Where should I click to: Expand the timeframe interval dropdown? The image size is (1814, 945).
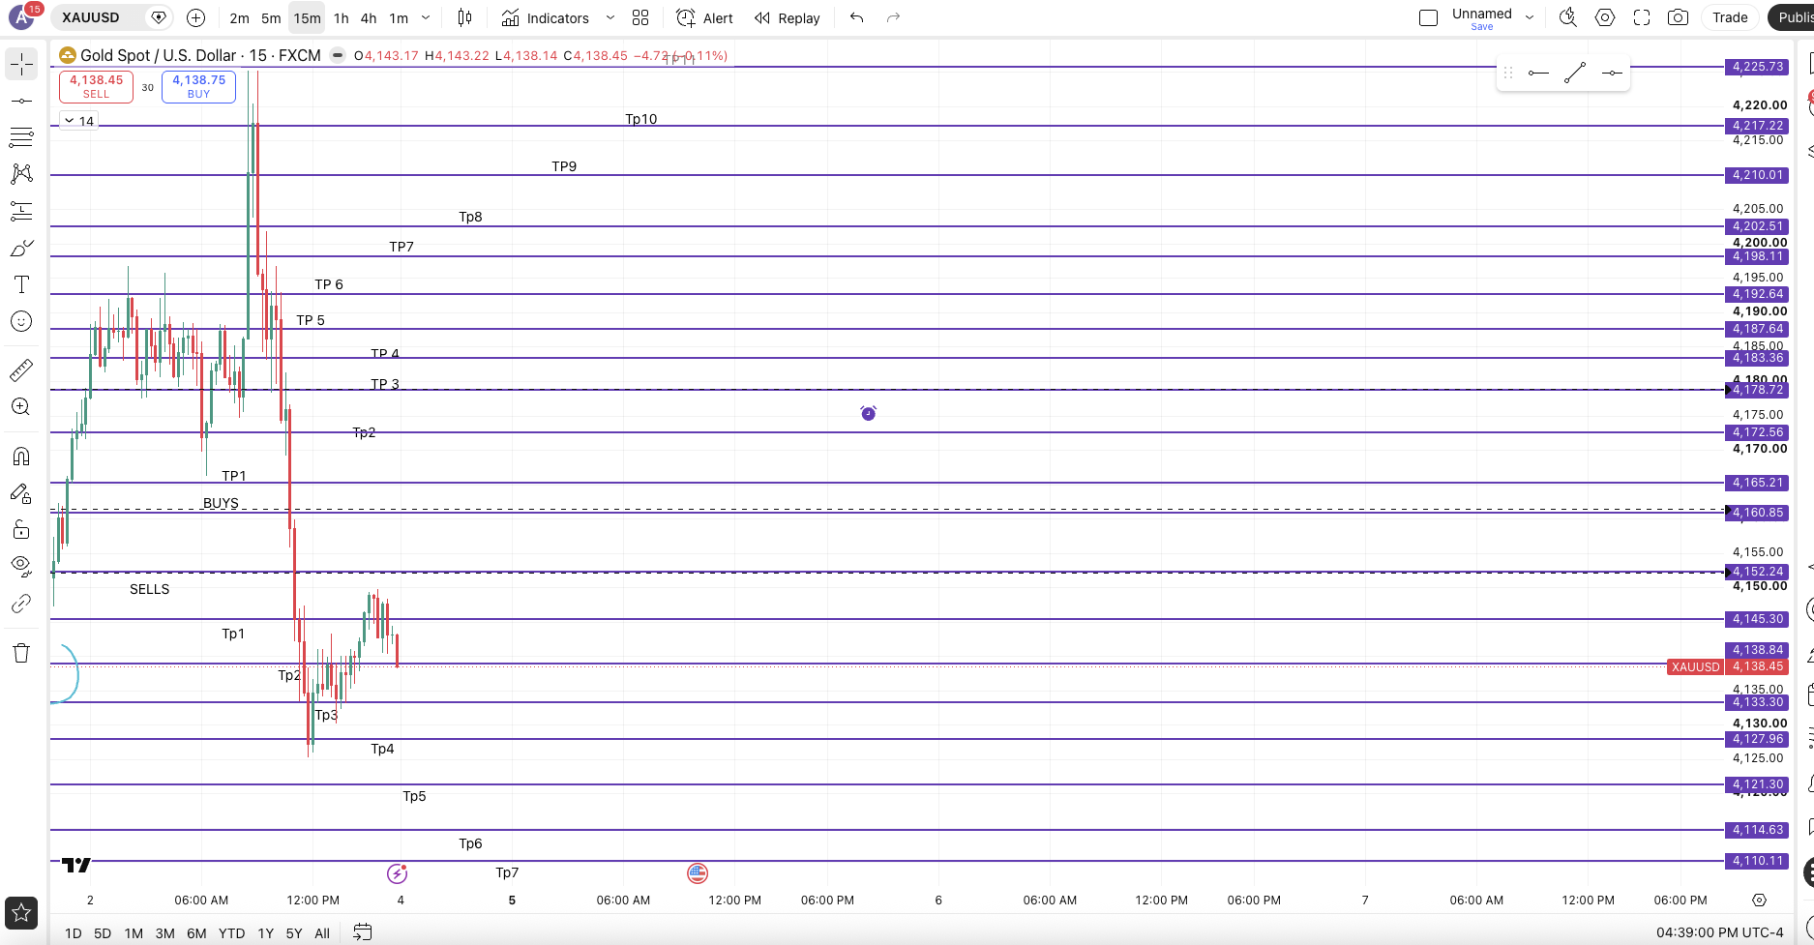pyautogui.click(x=426, y=17)
